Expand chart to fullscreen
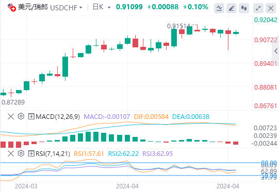 coord(258,8)
